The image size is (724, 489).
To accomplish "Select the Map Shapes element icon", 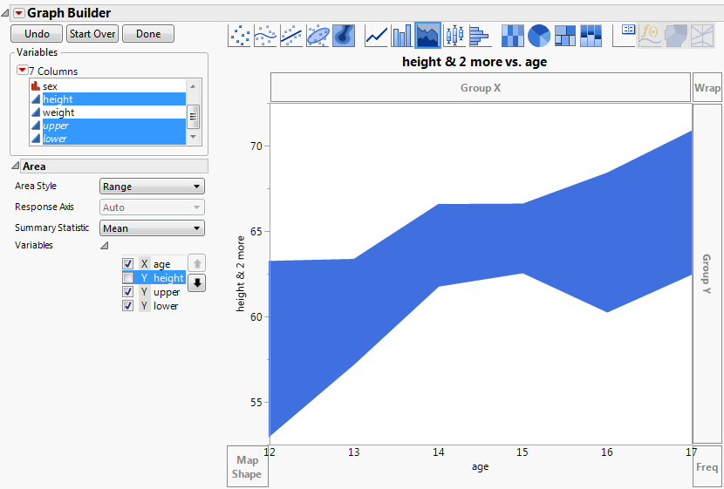I will point(676,35).
